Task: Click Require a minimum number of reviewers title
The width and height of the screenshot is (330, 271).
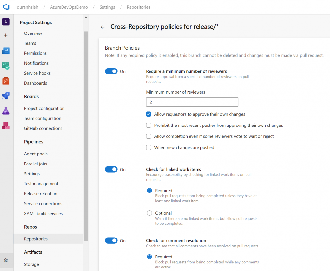Action: click(187, 71)
